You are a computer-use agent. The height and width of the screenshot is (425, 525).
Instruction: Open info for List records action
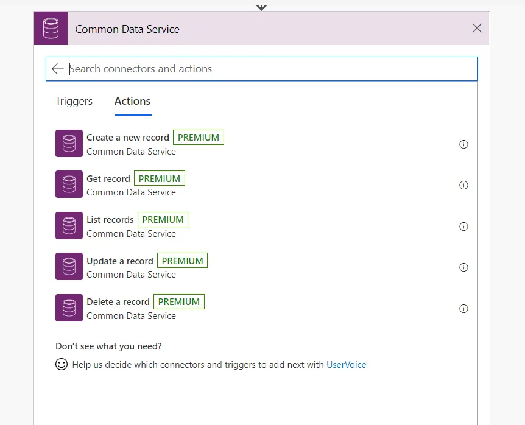click(x=463, y=227)
